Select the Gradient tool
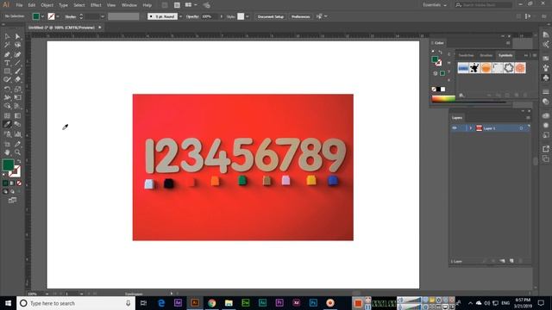Screen dimensions: 552x310 pos(17,115)
